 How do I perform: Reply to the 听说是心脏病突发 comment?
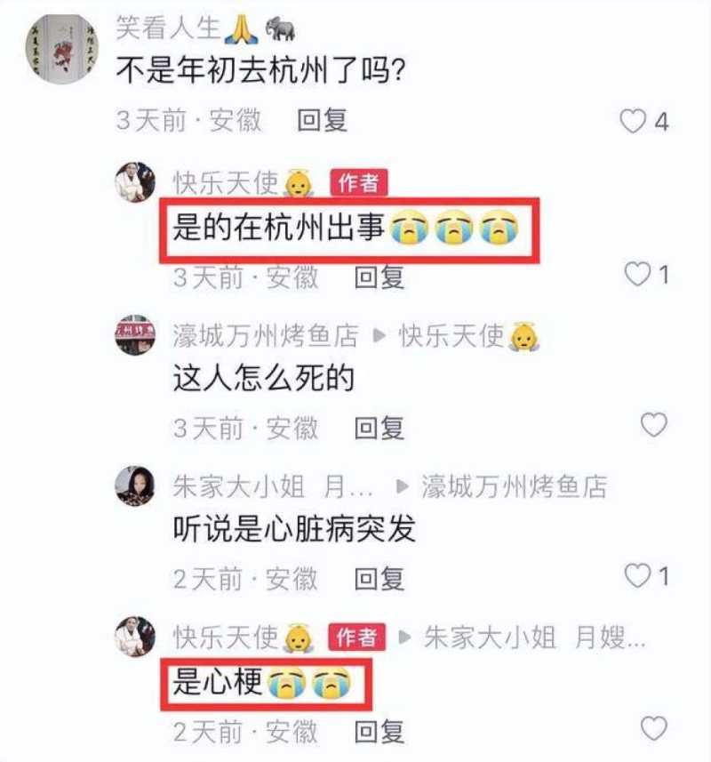(x=379, y=579)
